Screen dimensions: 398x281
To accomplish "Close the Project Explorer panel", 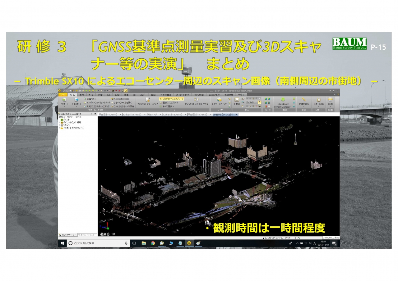I will point(95,114).
